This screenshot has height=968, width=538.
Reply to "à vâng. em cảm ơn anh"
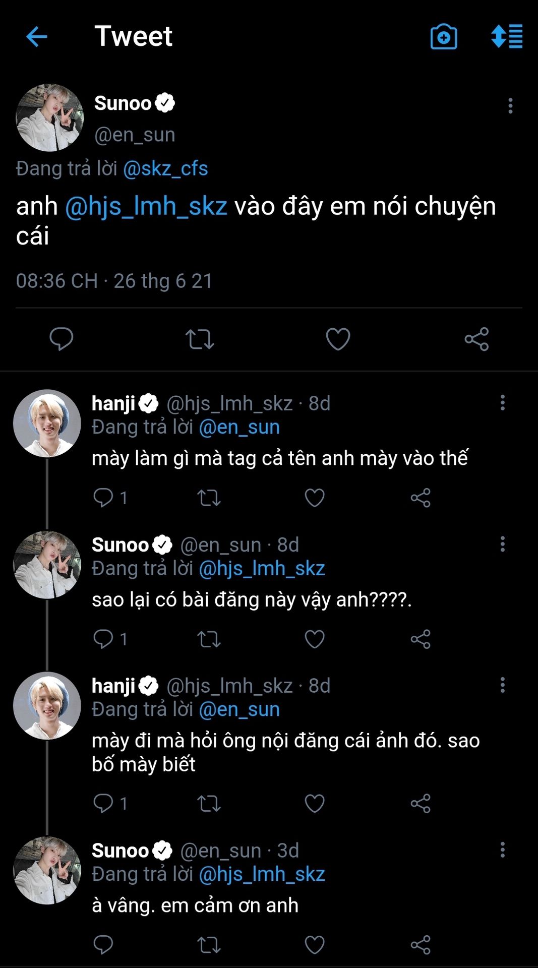pos(103,945)
